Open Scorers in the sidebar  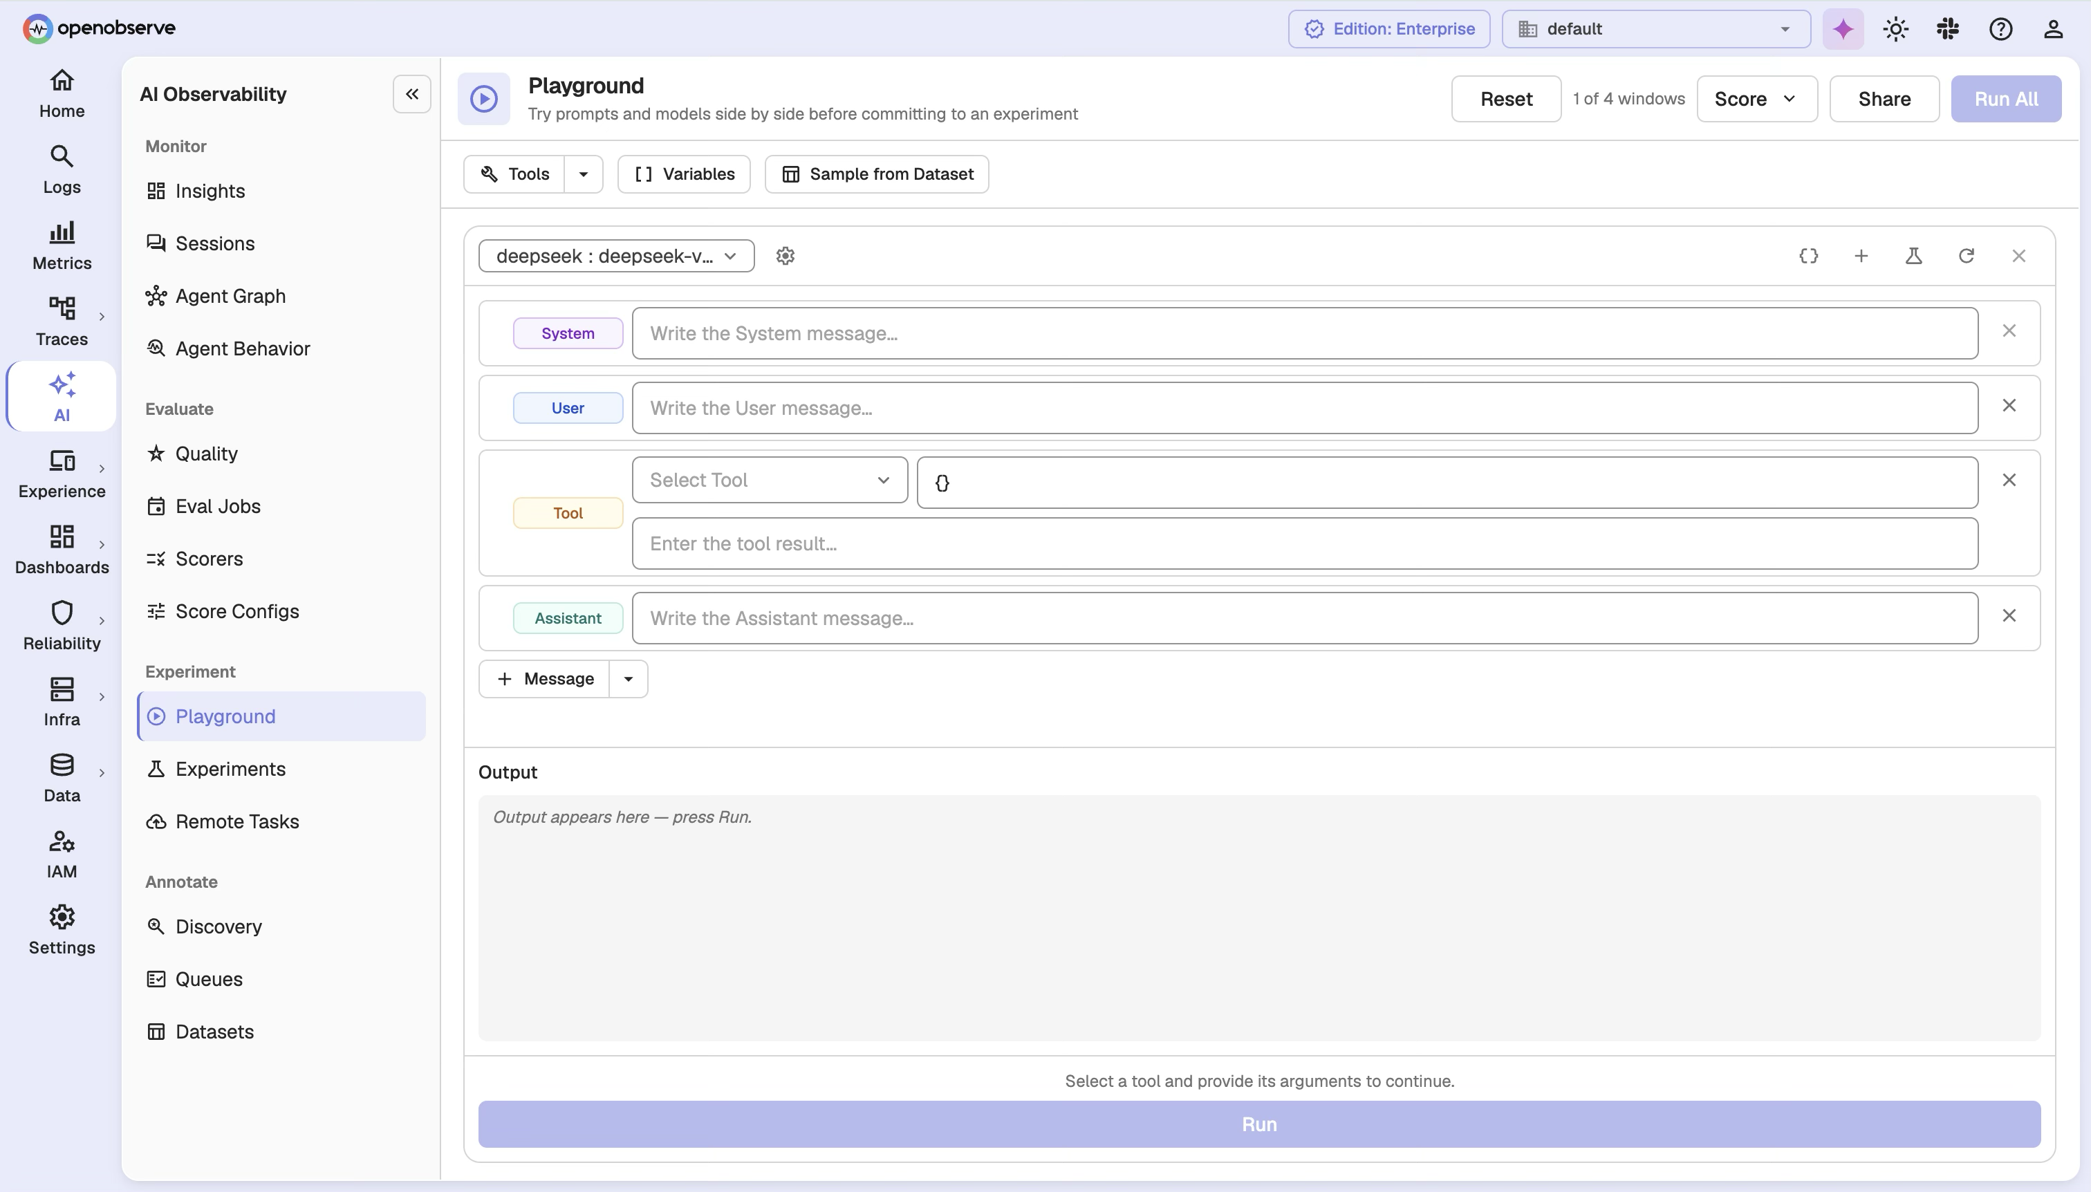(x=281, y=559)
